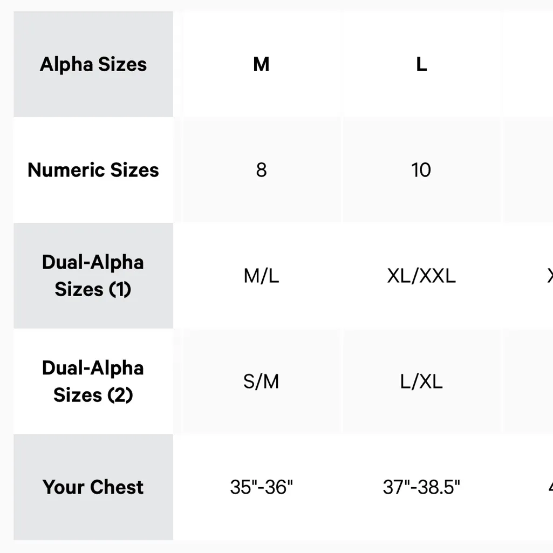Image resolution: width=553 pixels, height=553 pixels.
Task: Click numeric size 10 cell
Action: 421,170
